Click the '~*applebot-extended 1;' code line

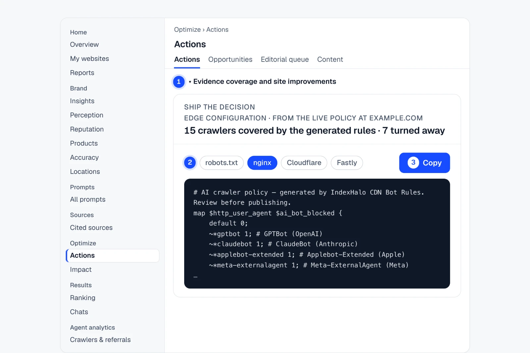tap(307, 255)
